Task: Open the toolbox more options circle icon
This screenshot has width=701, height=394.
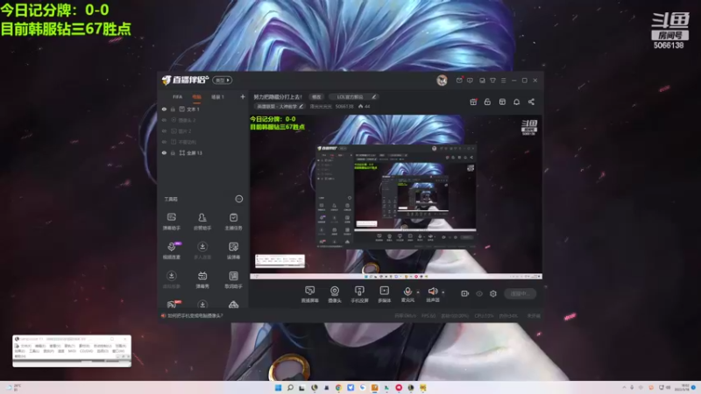Action: pos(239,199)
